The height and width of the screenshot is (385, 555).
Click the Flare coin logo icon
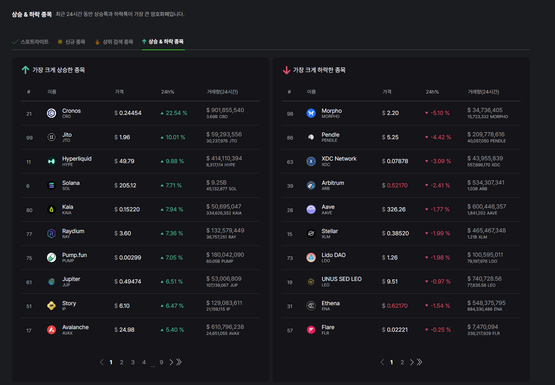click(311, 329)
